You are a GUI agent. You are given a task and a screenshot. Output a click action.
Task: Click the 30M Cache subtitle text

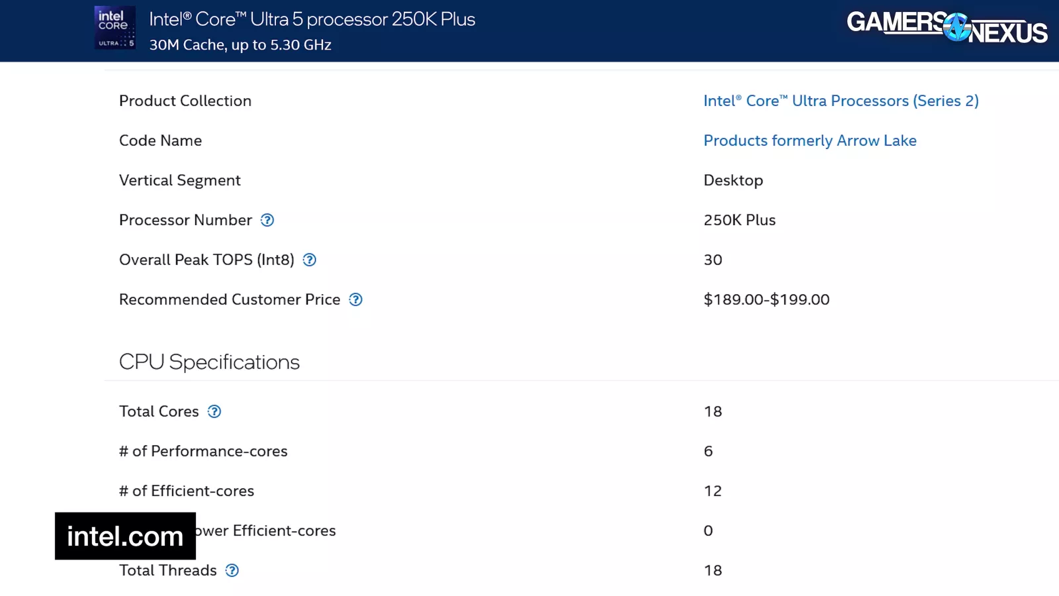click(240, 45)
